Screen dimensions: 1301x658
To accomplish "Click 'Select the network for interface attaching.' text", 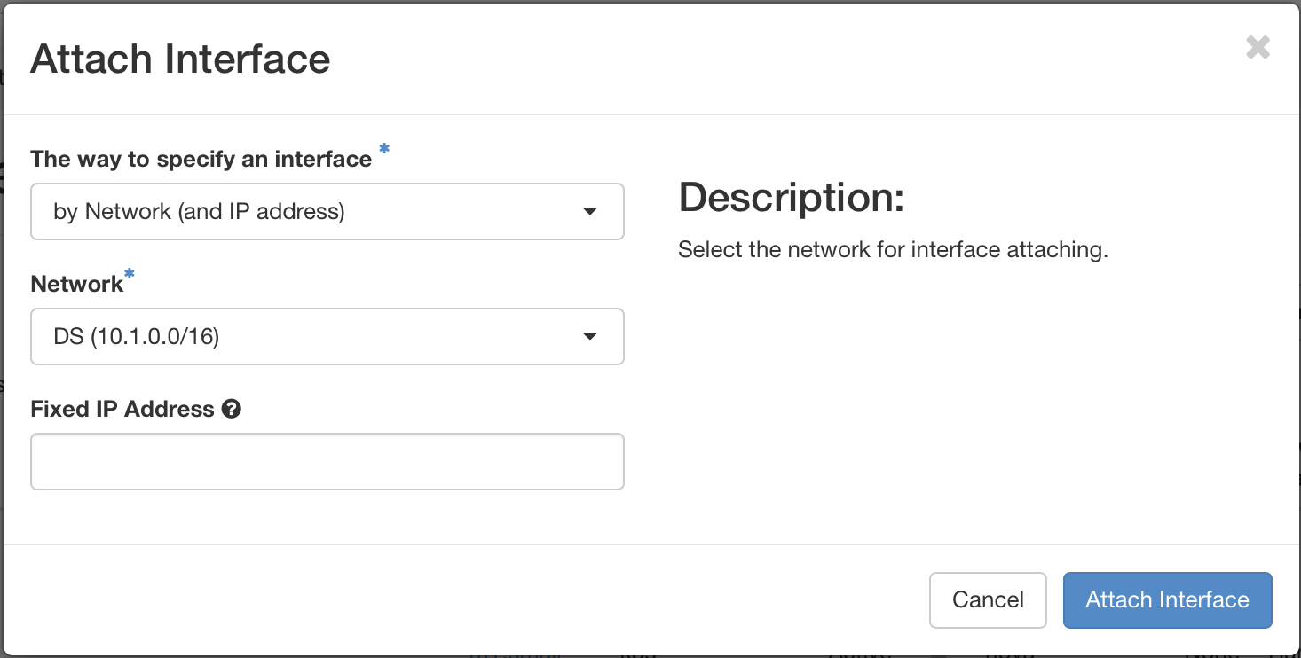I will 894,250.
